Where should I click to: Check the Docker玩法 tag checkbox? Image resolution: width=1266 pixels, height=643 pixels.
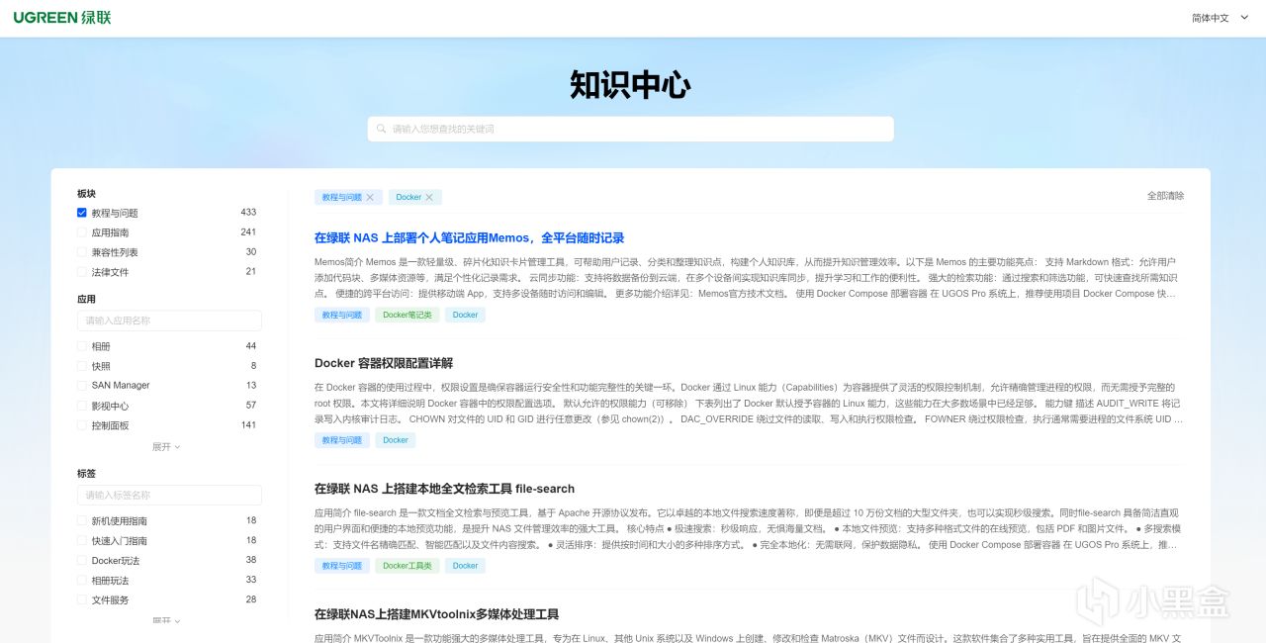(82, 561)
